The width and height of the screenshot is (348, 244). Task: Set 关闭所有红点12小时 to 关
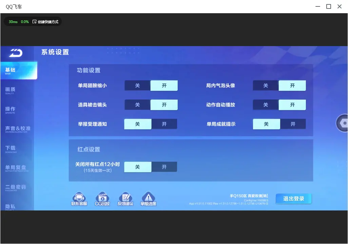click(x=138, y=167)
